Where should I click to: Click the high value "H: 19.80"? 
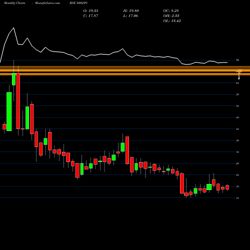[131, 11]
